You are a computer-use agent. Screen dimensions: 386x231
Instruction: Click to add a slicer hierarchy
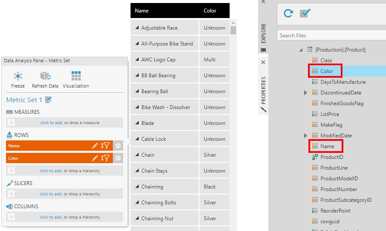coord(50,194)
